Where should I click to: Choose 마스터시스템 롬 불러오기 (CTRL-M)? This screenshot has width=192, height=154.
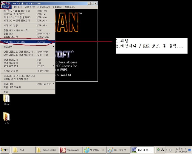click(27, 11)
